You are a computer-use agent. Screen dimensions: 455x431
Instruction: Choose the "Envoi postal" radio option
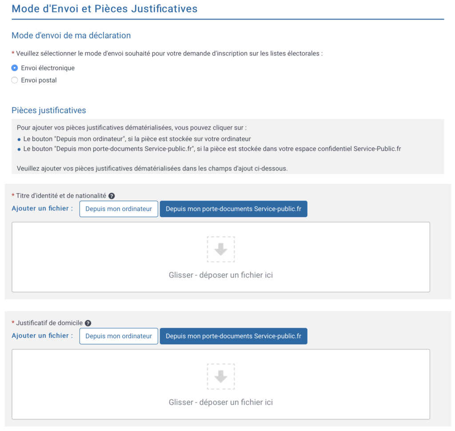point(15,80)
